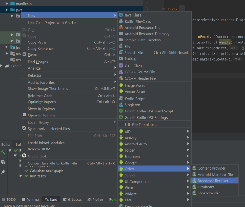Click the Java Class icon

click(x=121, y=15)
